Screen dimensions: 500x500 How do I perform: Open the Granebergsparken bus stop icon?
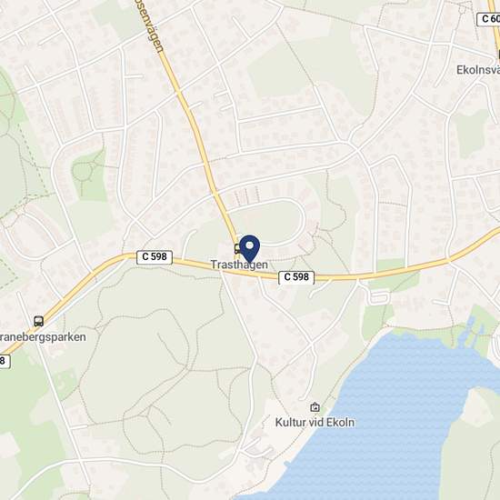click(x=38, y=321)
